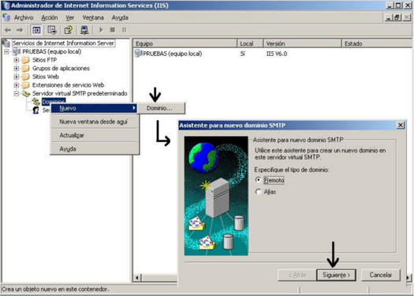Click the wizard globe and server image

click(x=216, y=196)
